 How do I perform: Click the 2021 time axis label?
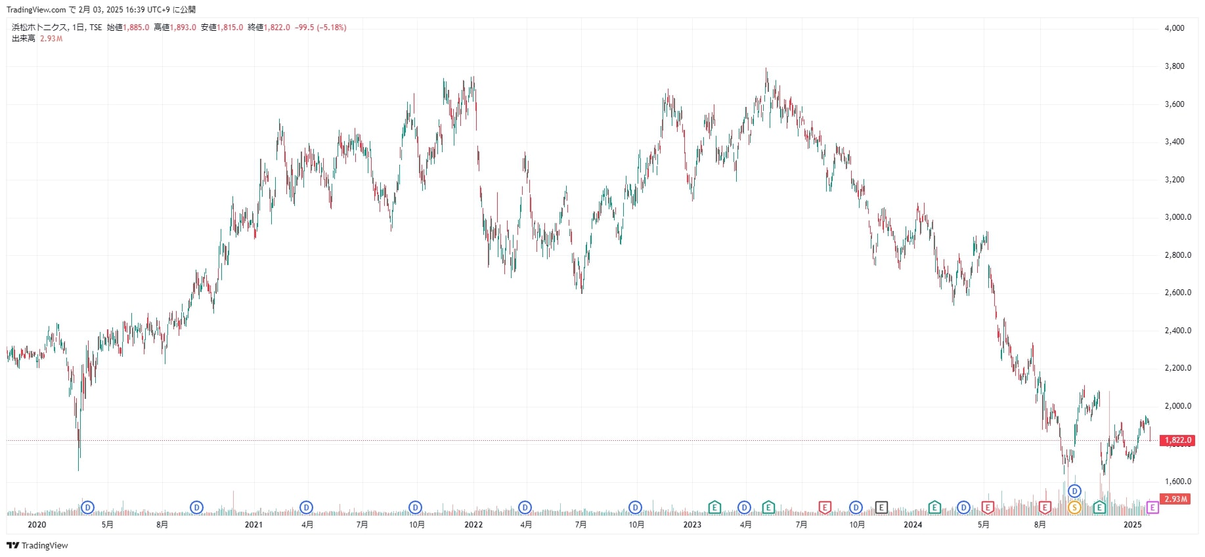point(253,525)
